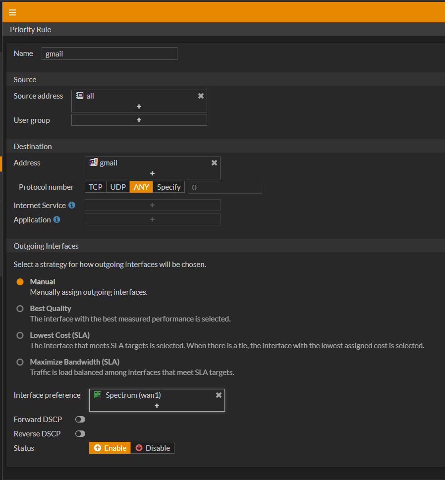445x480 pixels.
Task: Add another Source address entry
Action: point(139,107)
